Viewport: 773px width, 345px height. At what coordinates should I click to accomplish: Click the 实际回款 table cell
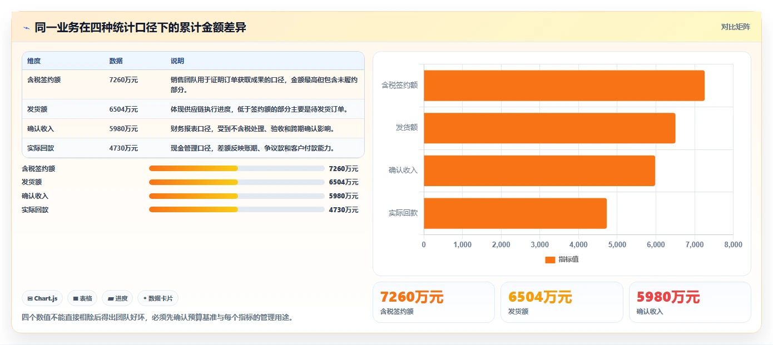click(x=41, y=148)
